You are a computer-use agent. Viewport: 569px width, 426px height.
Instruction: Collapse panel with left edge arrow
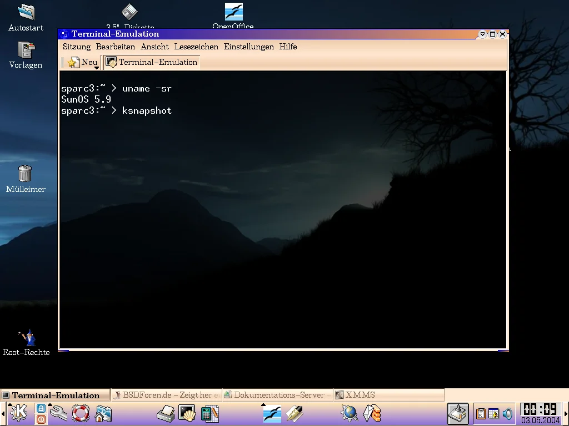[3, 414]
